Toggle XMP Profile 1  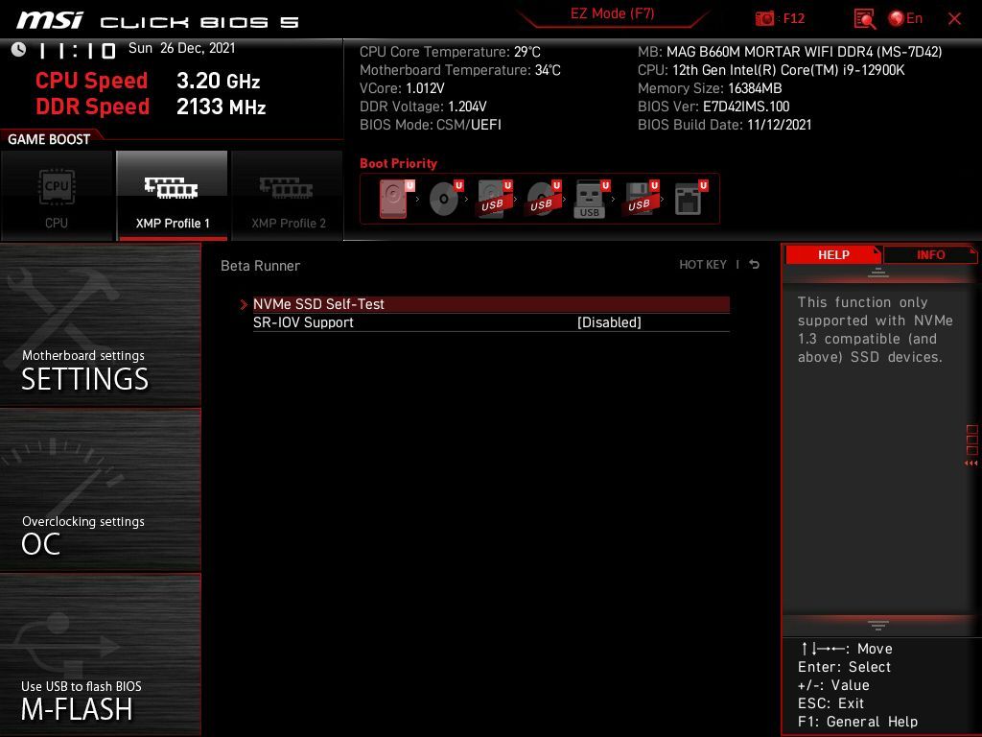172,196
